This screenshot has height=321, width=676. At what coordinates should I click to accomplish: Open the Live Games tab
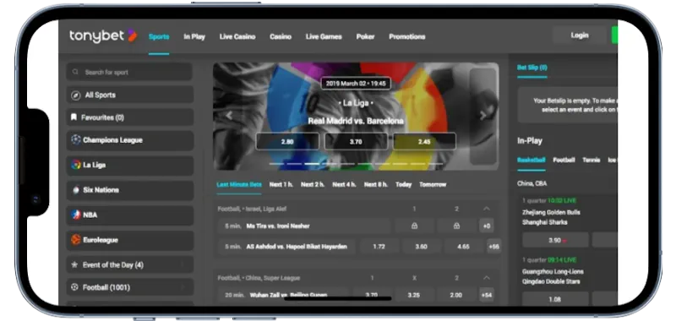pos(324,36)
